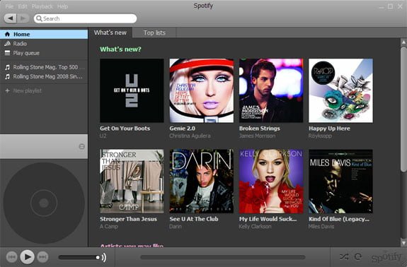Click the track progress bar
The width and height of the screenshot is (407, 267).
[x=223, y=257]
